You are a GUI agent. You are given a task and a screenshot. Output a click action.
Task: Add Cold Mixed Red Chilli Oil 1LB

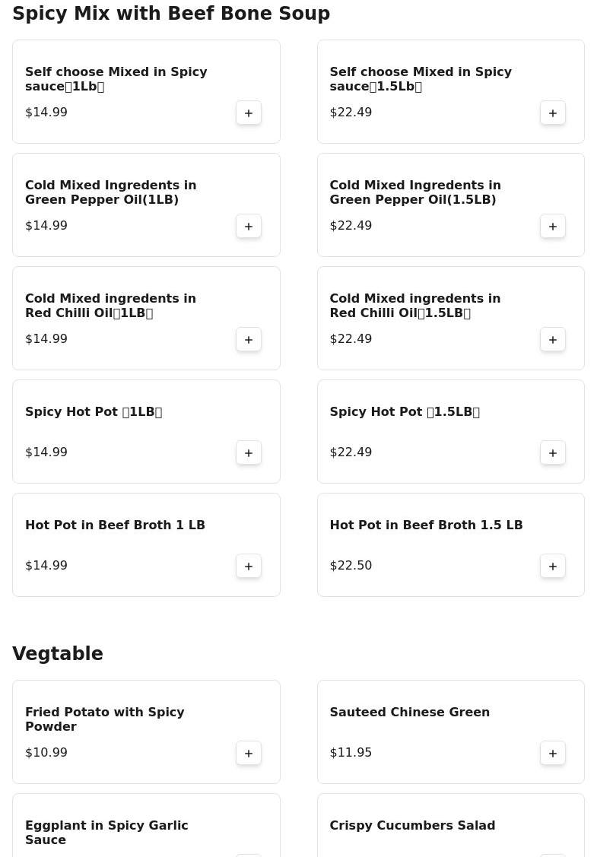[x=249, y=339]
